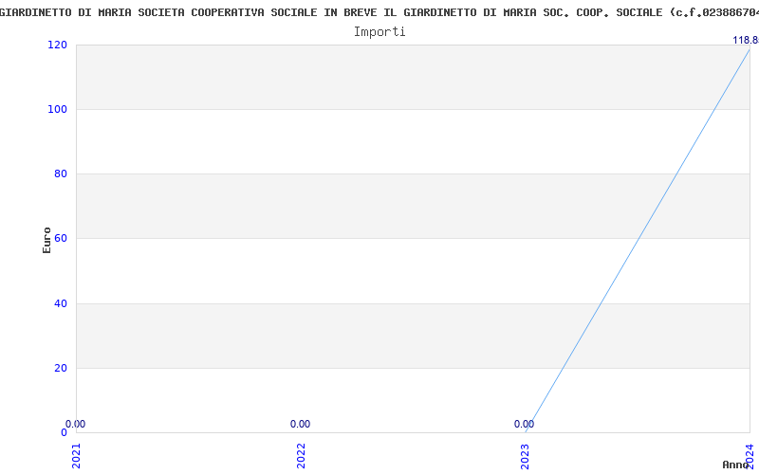Click the 118.8 data value label
Viewport: 759px width, 474px height.
[746, 40]
